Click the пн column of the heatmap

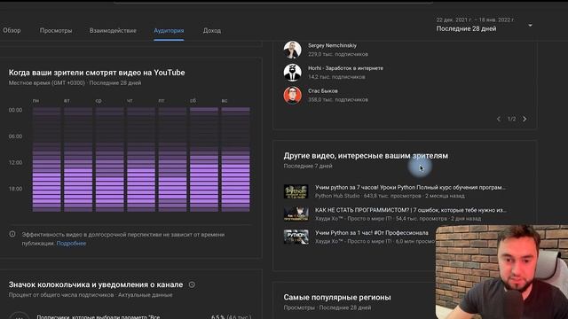coord(47,159)
